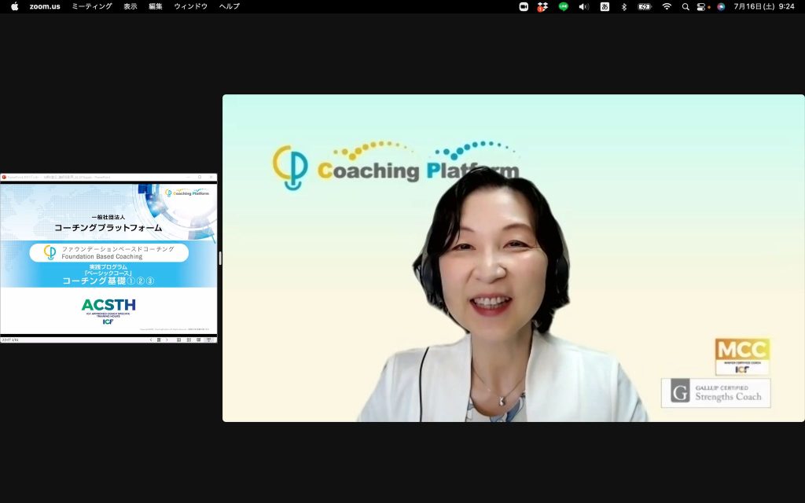The image size is (805, 503).
Task: Click the ACSTH logo on the slide
Action: pos(108,311)
